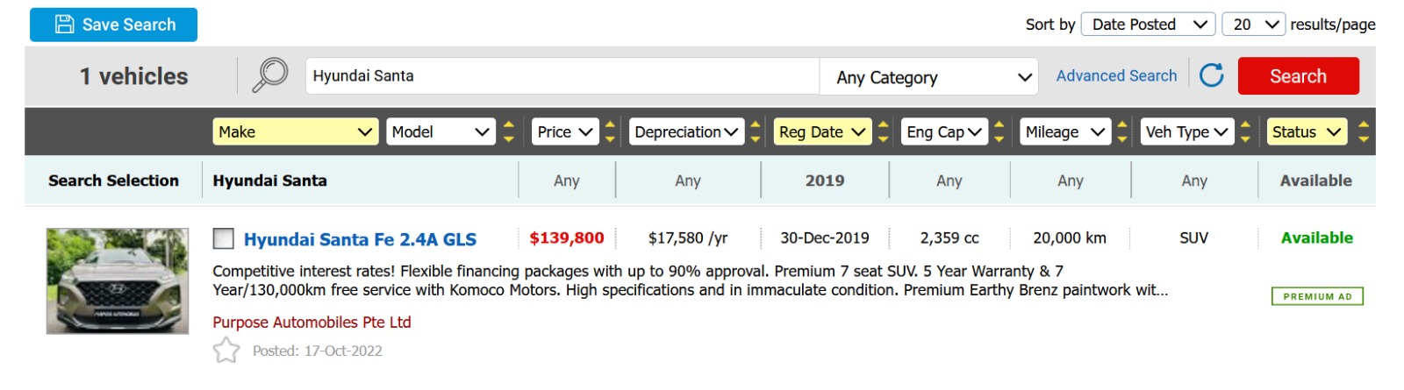This screenshot has width=1404, height=390.
Task: Open the Purpose Automobiles Pte Ltd dealer link
Action: [312, 323]
